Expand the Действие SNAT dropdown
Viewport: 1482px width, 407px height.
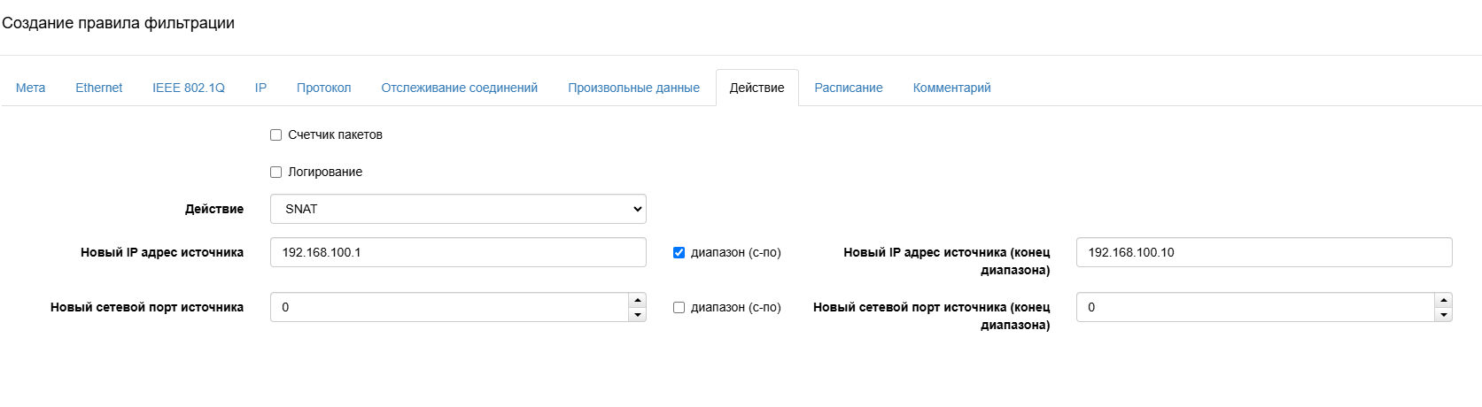457,209
